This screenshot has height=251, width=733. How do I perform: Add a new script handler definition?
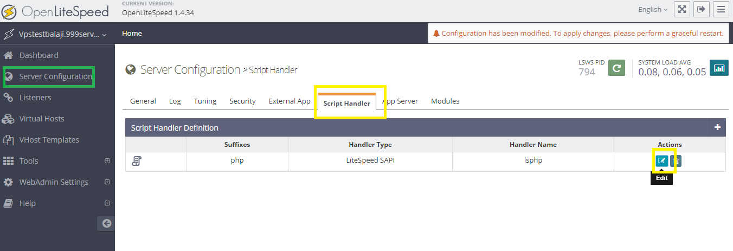[717, 127]
